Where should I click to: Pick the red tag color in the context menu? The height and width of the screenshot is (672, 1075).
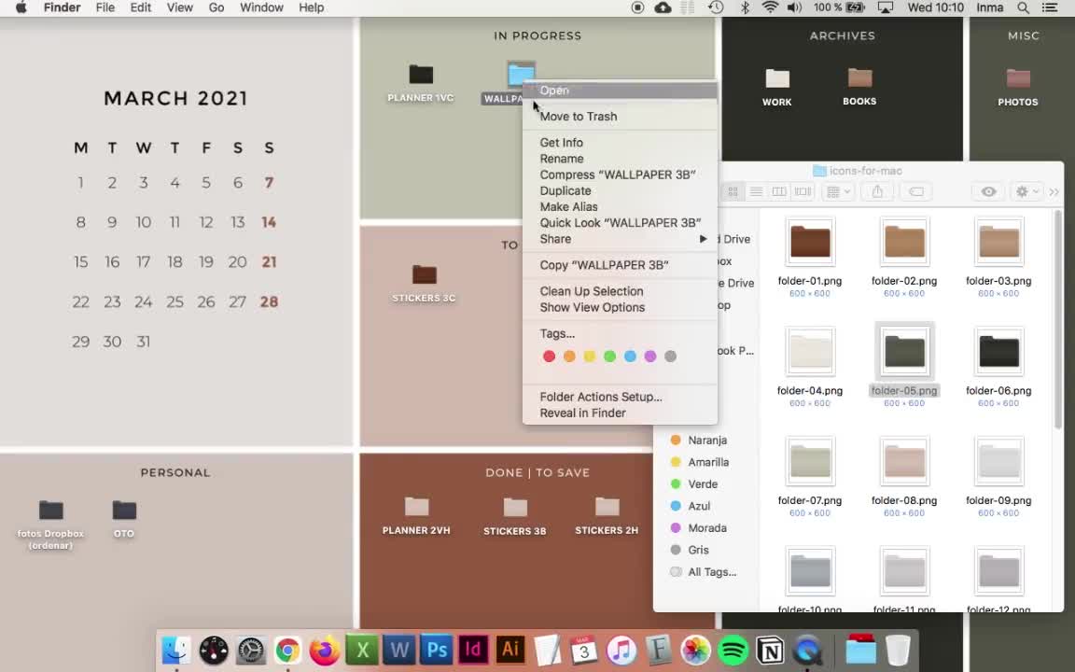(x=549, y=356)
